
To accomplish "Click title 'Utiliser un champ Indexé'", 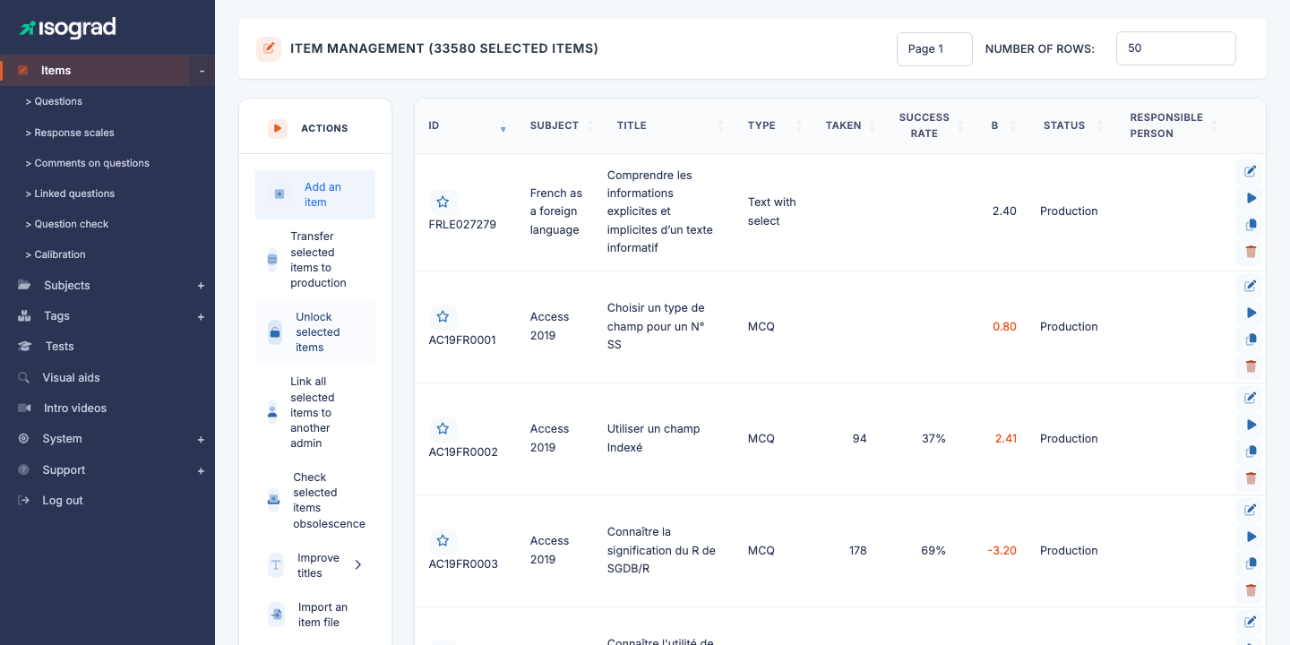I will click(654, 438).
